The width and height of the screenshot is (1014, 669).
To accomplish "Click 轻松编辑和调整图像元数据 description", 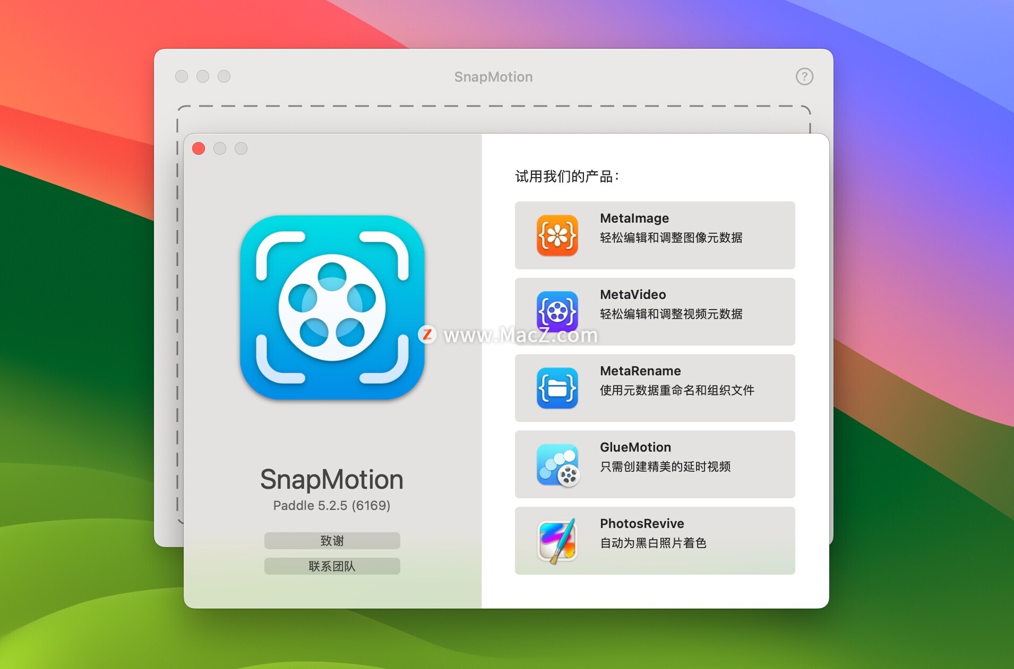I will pyautogui.click(x=671, y=237).
